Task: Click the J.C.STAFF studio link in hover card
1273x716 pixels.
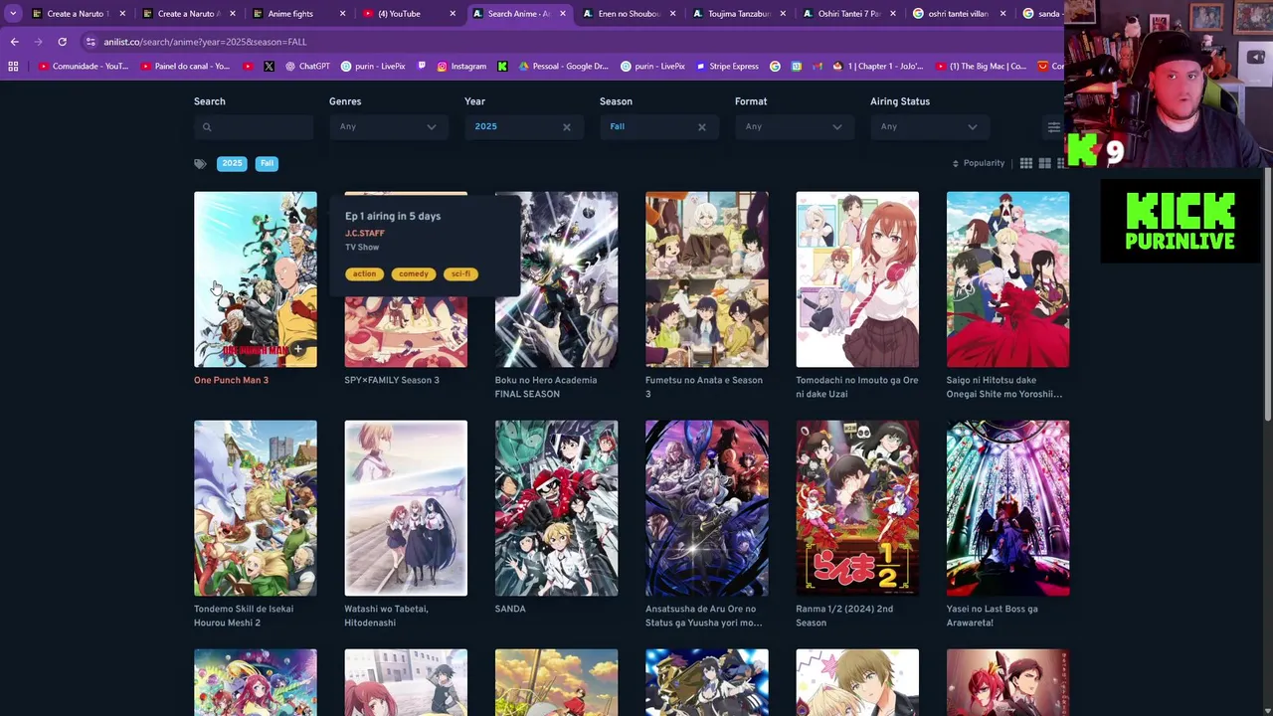Action: point(364,233)
